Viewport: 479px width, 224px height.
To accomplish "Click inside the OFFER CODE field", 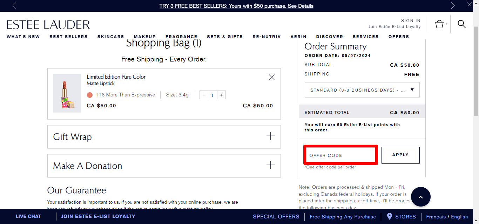I will 340,155.
